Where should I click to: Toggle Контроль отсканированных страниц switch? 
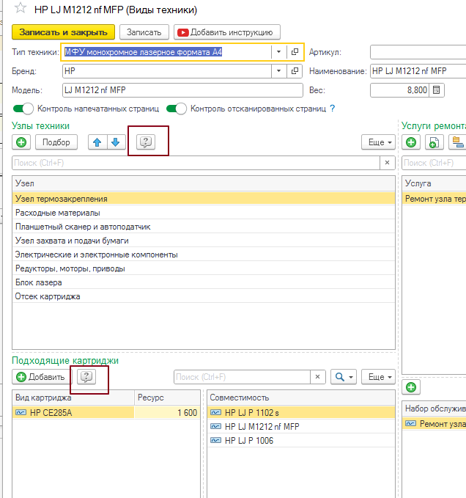pos(177,109)
